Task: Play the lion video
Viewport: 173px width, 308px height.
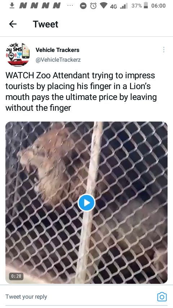Action: click(x=86, y=203)
